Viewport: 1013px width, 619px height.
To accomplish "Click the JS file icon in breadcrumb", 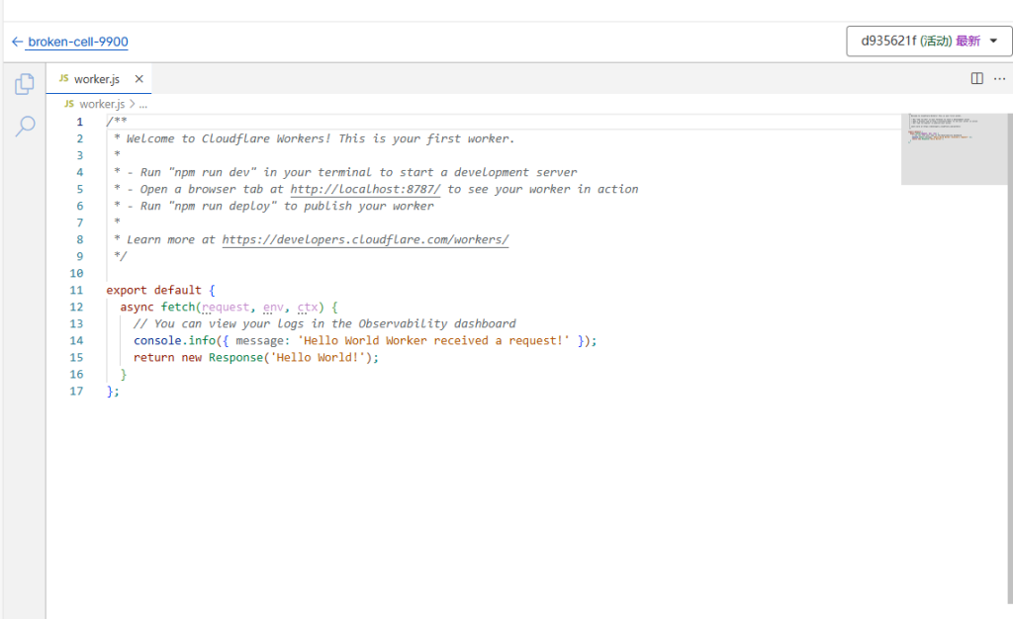I will click(69, 104).
